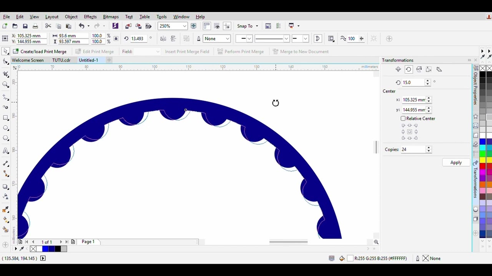Image resolution: width=492 pixels, height=276 pixels.
Task: Select the Rotate transformation icon
Action: tap(409, 69)
